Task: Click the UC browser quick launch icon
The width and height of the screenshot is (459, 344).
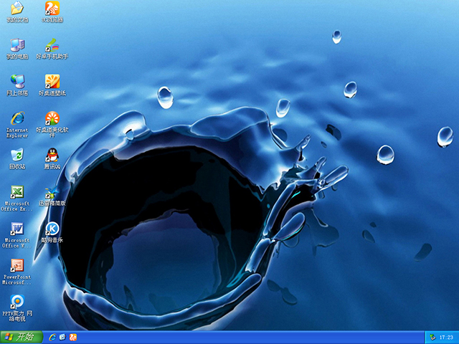Action: point(72,337)
